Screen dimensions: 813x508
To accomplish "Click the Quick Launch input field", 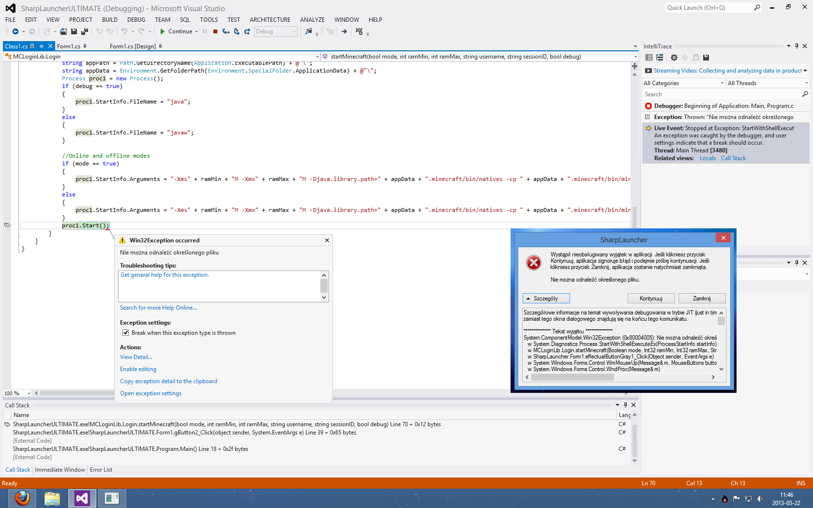I will 709,7.
